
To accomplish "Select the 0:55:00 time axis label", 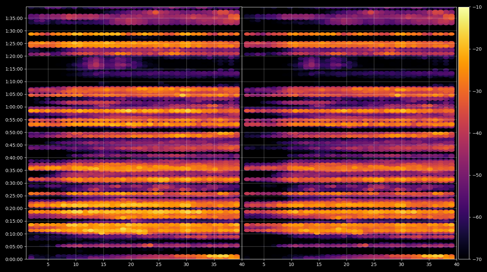I will coord(14,120).
